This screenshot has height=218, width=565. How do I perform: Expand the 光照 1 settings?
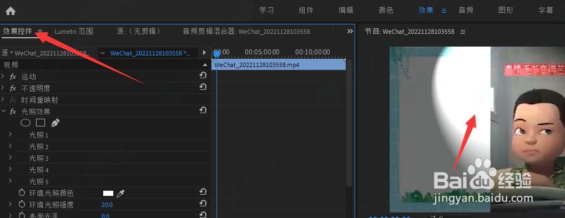[x=10, y=134]
